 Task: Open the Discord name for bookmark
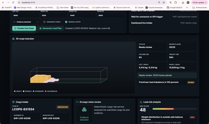point(122,7)
